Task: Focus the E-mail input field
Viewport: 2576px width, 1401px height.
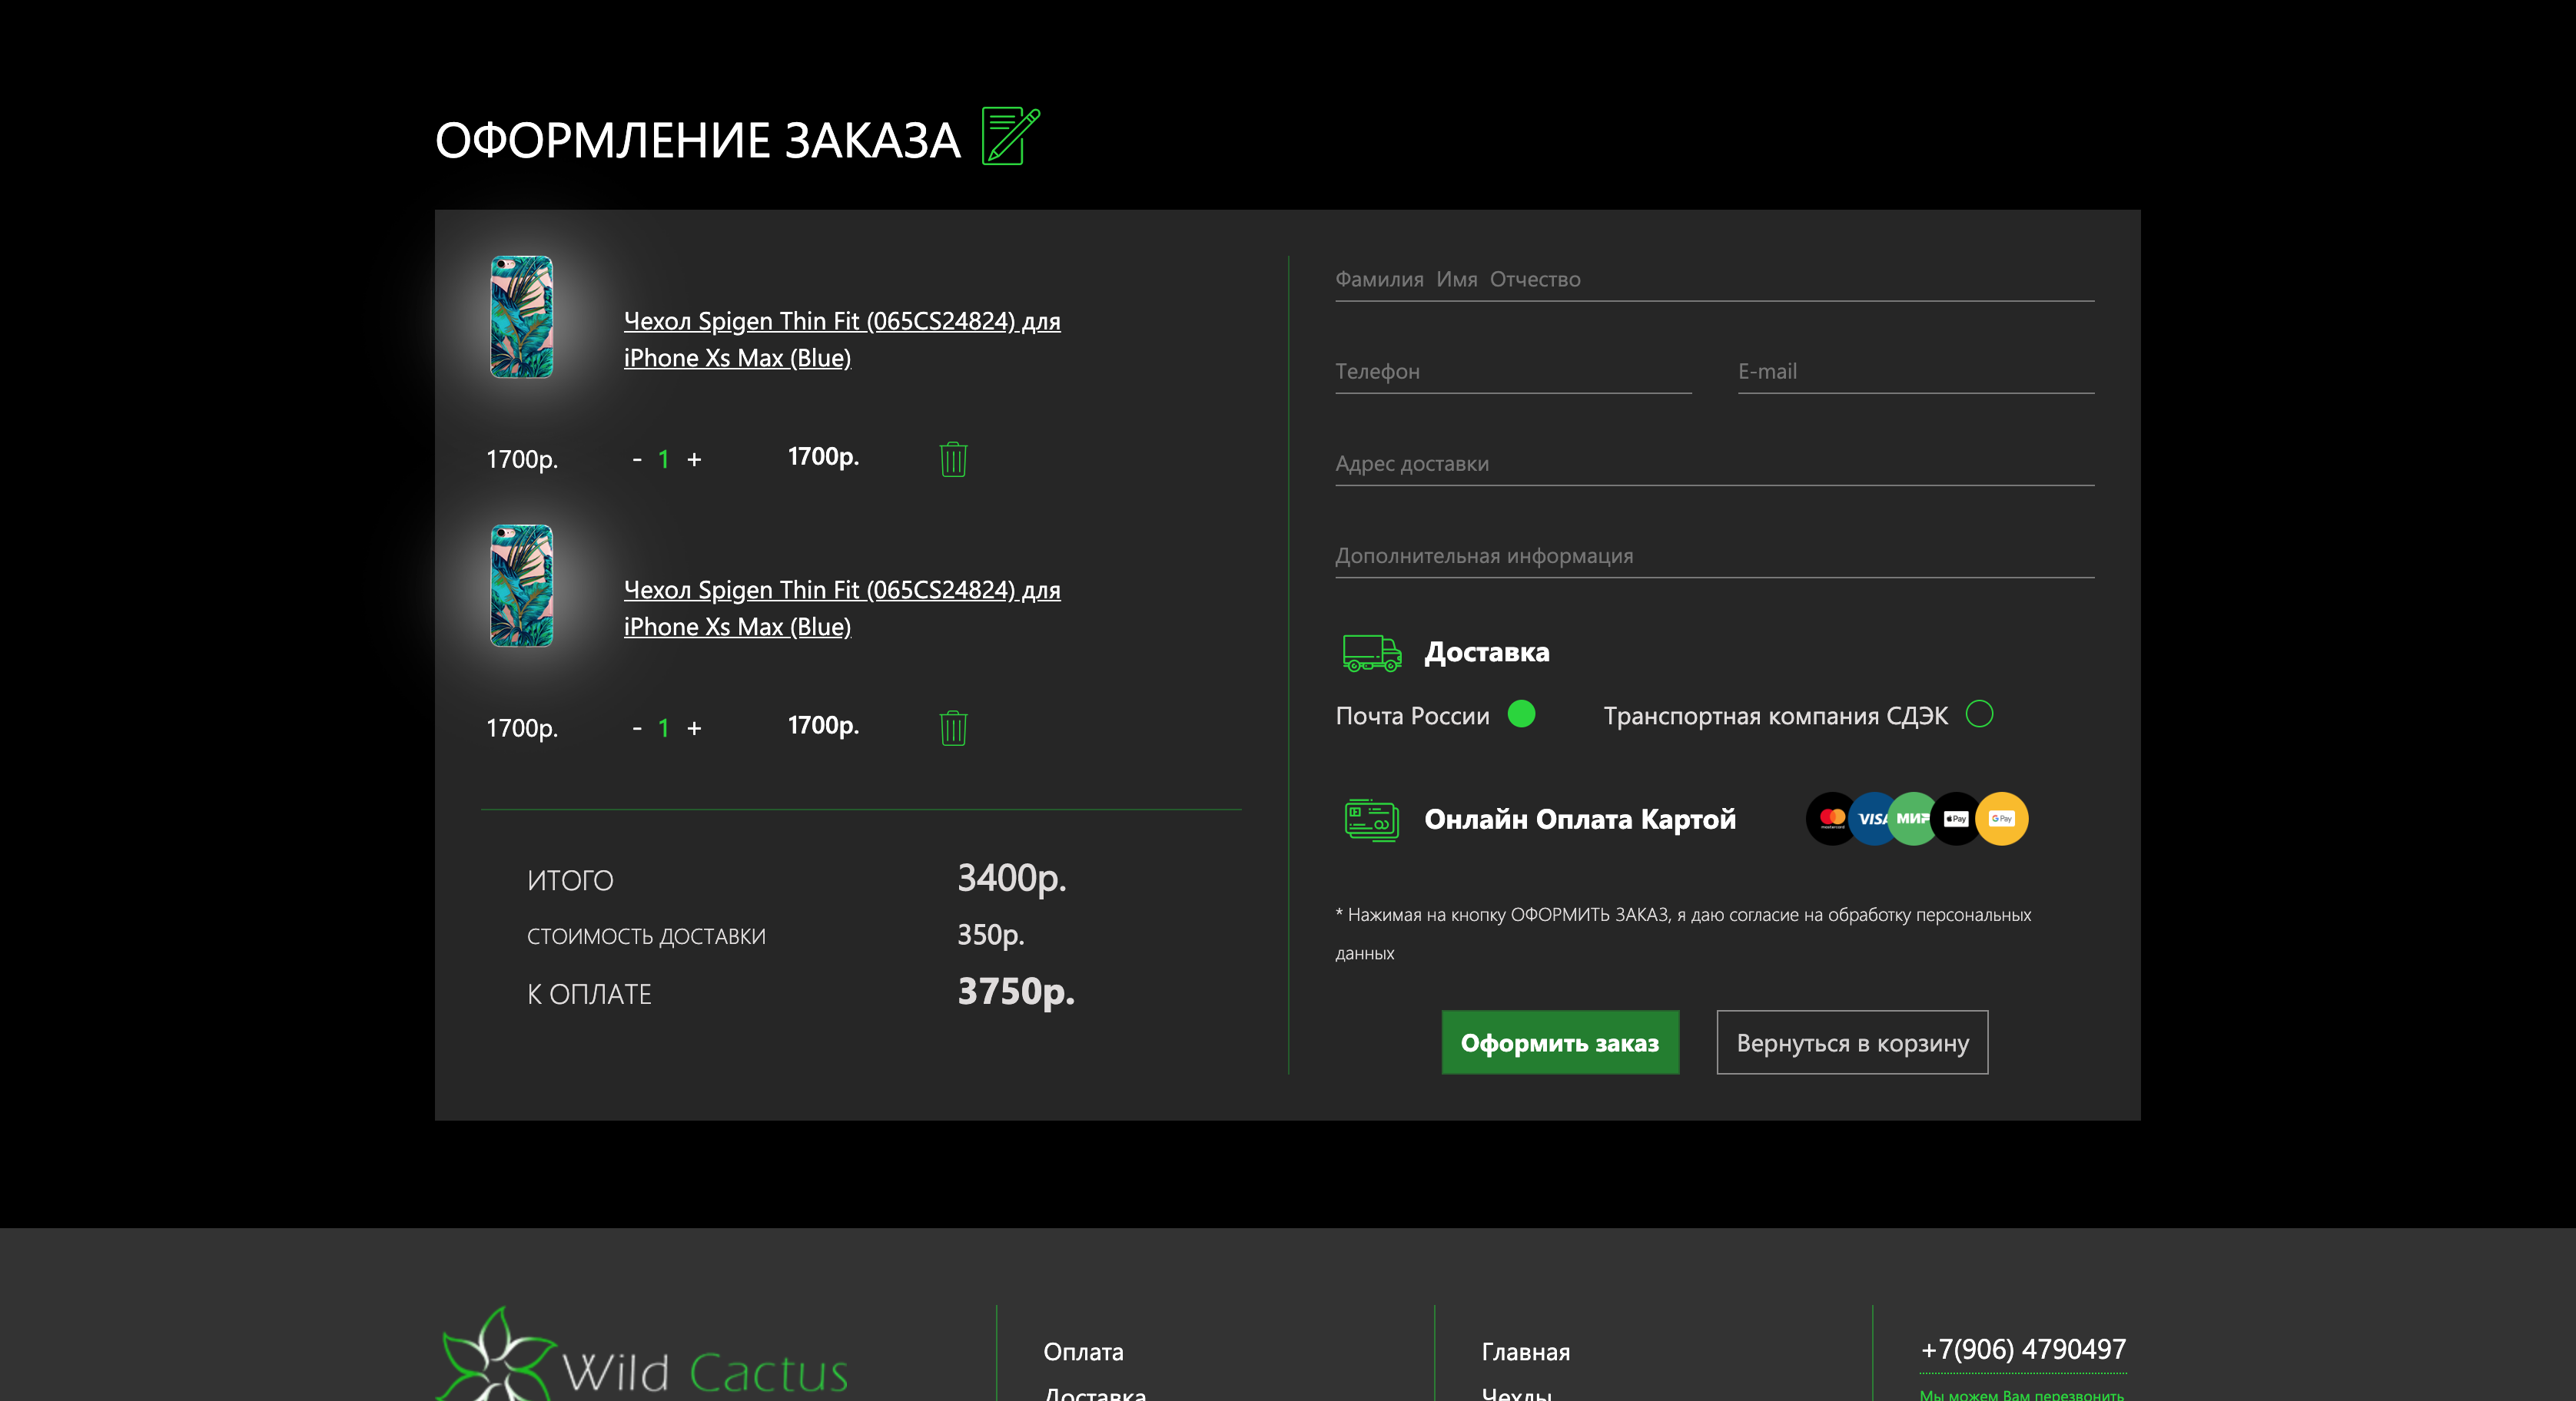Action: [x=1916, y=371]
